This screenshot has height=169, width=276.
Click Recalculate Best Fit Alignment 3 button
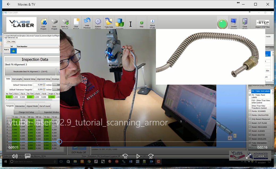[x=30, y=71]
